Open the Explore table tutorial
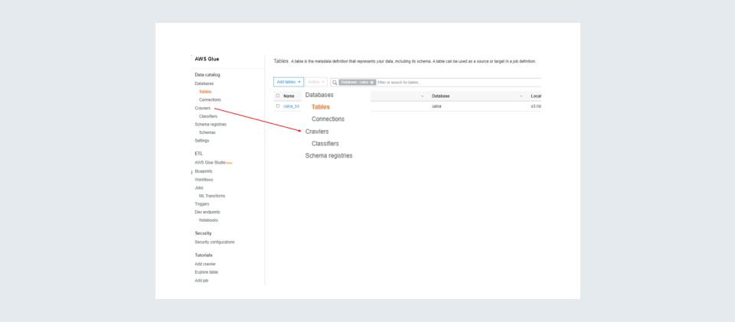The image size is (735, 322). click(x=206, y=272)
